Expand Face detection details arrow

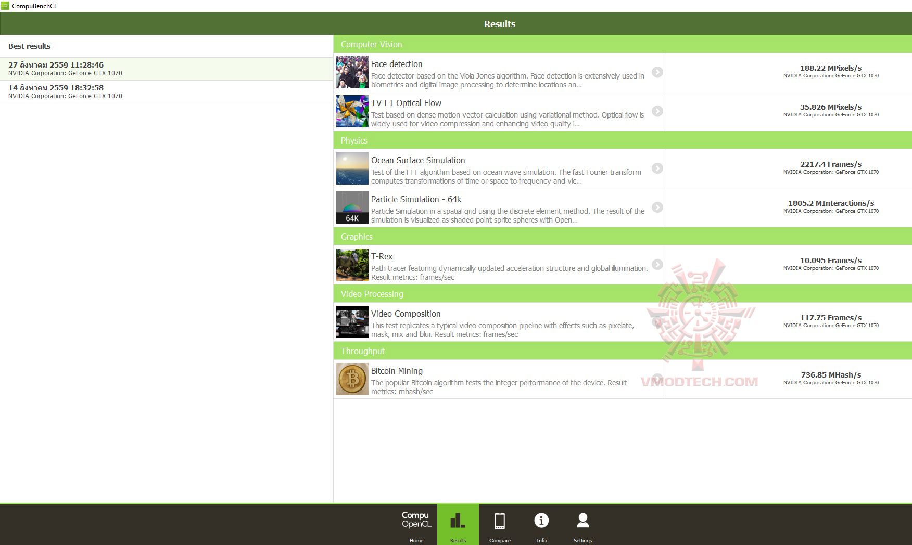[657, 72]
